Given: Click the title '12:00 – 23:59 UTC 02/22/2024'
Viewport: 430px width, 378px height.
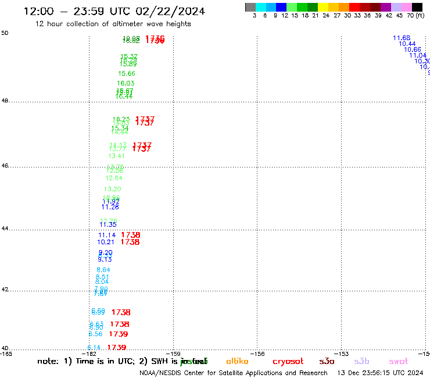Looking at the screenshot, I should [x=114, y=12].
